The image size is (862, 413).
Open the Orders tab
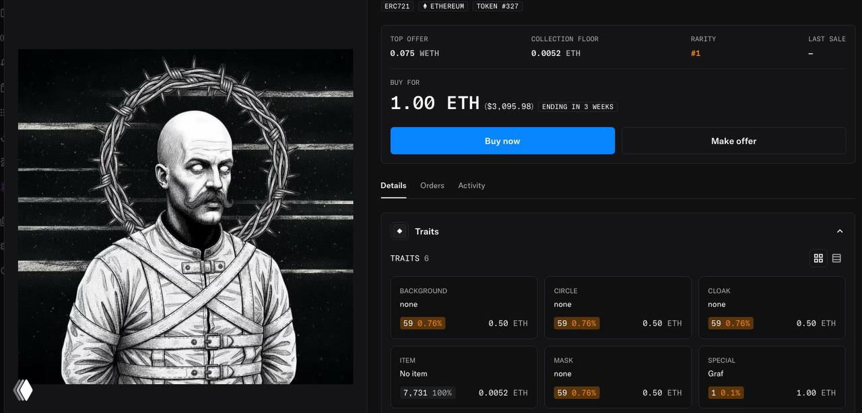[x=432, y=185]
